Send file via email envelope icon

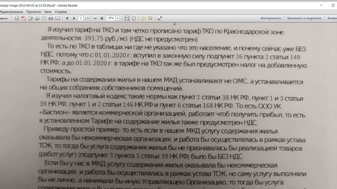[x=57, y=18]
